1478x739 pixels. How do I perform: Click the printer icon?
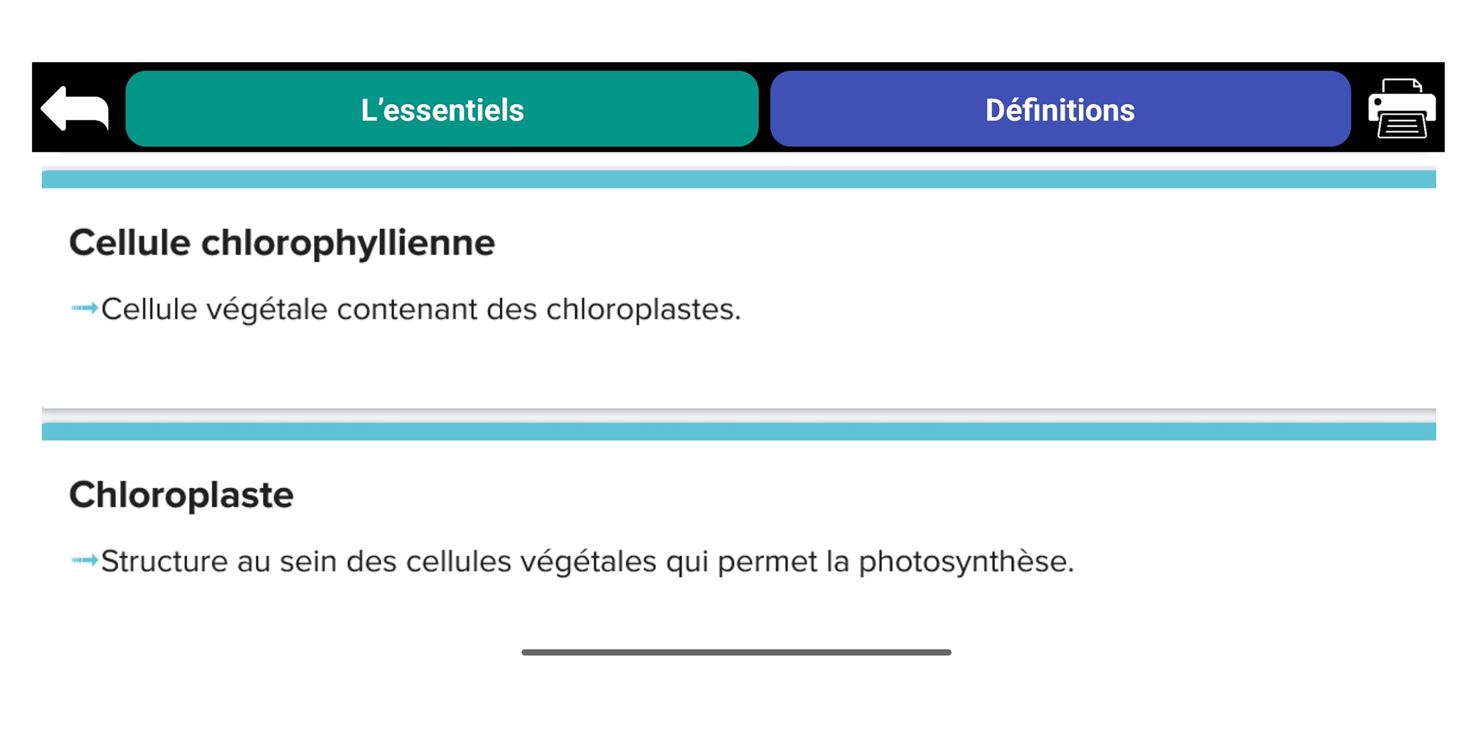[x=1402, y=109]
